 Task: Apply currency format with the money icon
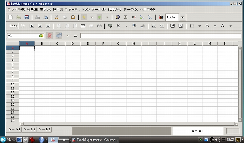[x=110, y=26]
